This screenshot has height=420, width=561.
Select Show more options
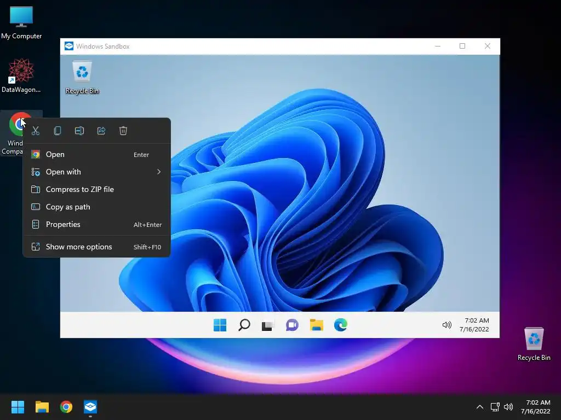click(x=96, y=247)
